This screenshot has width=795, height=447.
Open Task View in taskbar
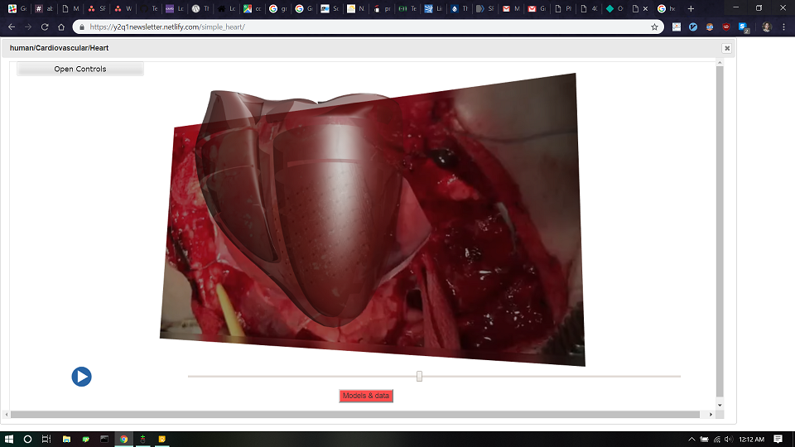46,439
